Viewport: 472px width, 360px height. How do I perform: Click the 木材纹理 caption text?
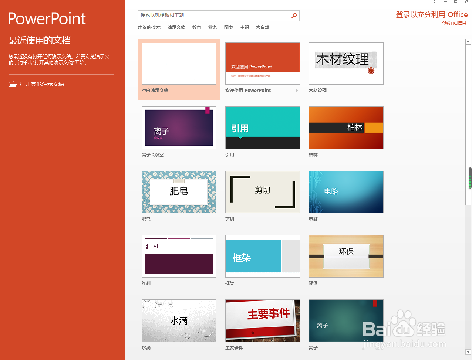pyautogui.click(x=318, y=91)
